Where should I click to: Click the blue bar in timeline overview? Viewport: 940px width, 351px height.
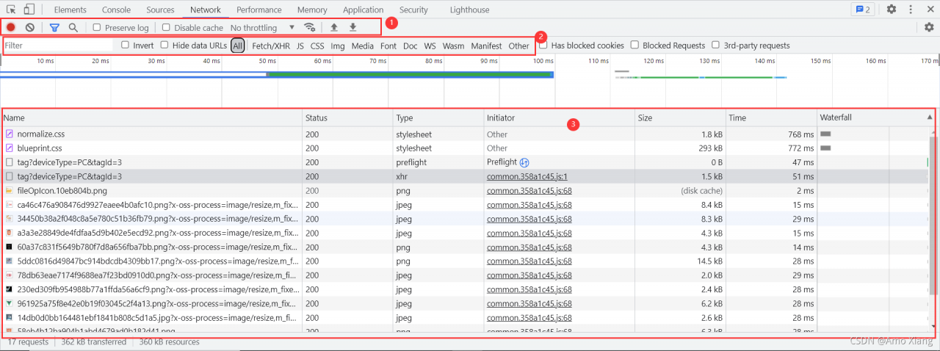point(277,74)
